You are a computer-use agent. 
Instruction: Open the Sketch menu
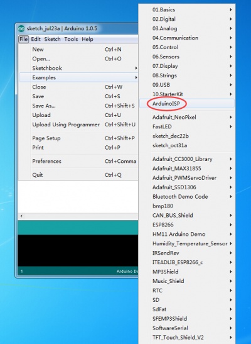click(x=52, y=39)
